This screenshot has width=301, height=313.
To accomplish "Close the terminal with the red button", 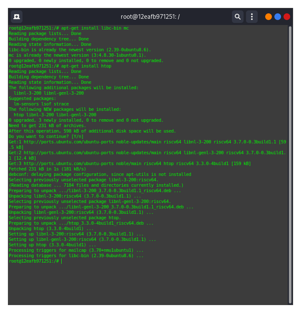I will click(287, 17).
